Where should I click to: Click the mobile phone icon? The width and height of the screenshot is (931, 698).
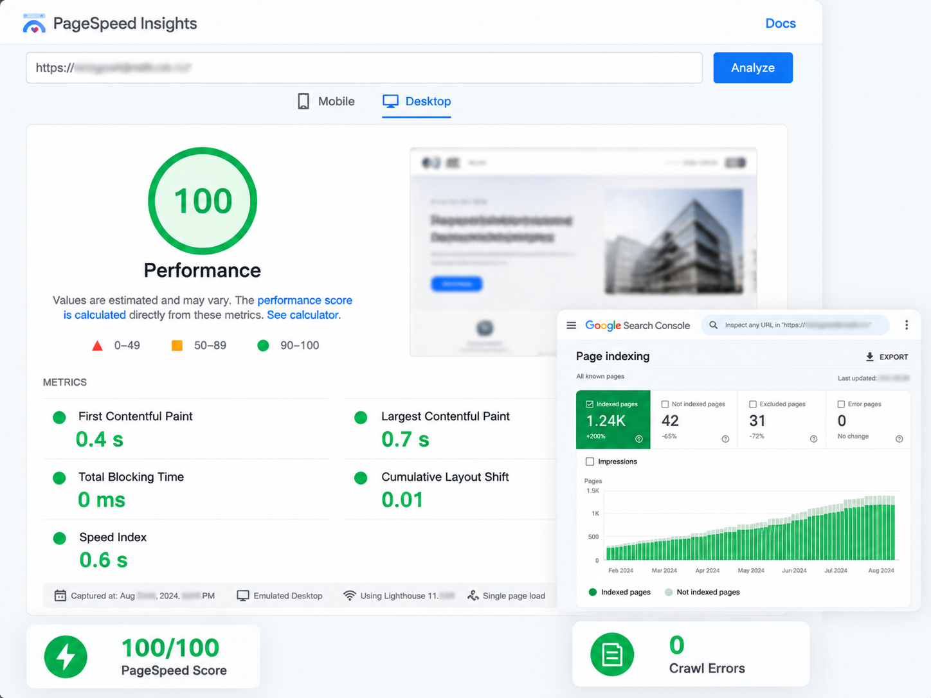303,102
